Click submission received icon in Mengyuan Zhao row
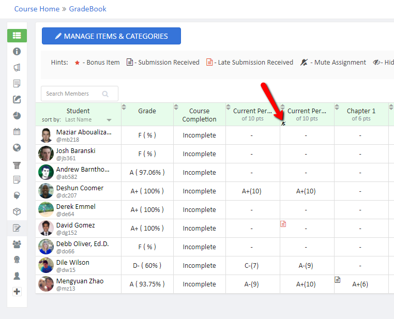Image resolution: width=394 pixels, height=319 pixels. [338, 280]
